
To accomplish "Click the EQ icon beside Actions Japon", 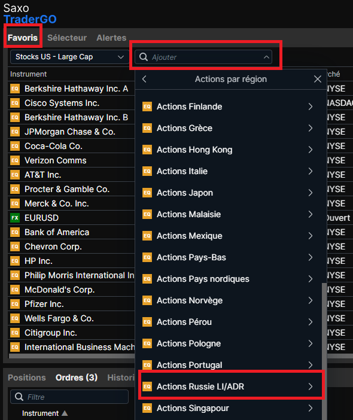I will [147, 193].
